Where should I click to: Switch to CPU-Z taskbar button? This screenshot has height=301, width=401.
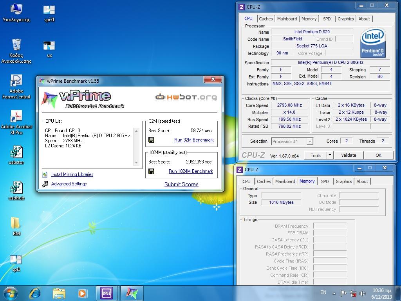click(x=107, y=293)
